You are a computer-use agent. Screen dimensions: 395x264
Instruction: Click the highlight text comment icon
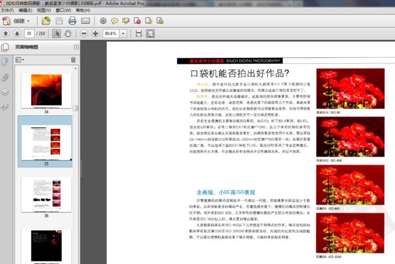point(126,21)
